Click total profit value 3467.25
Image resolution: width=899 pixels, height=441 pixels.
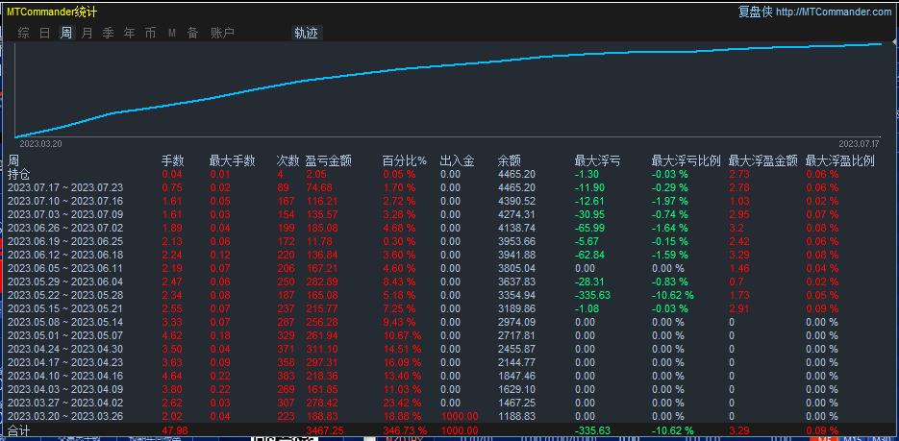pos(325,430)
